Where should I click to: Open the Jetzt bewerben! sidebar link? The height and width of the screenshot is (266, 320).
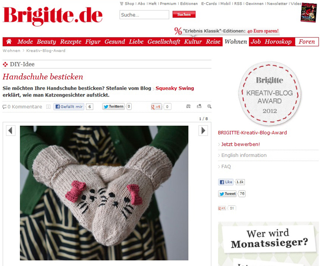click(x=240, y=144)
